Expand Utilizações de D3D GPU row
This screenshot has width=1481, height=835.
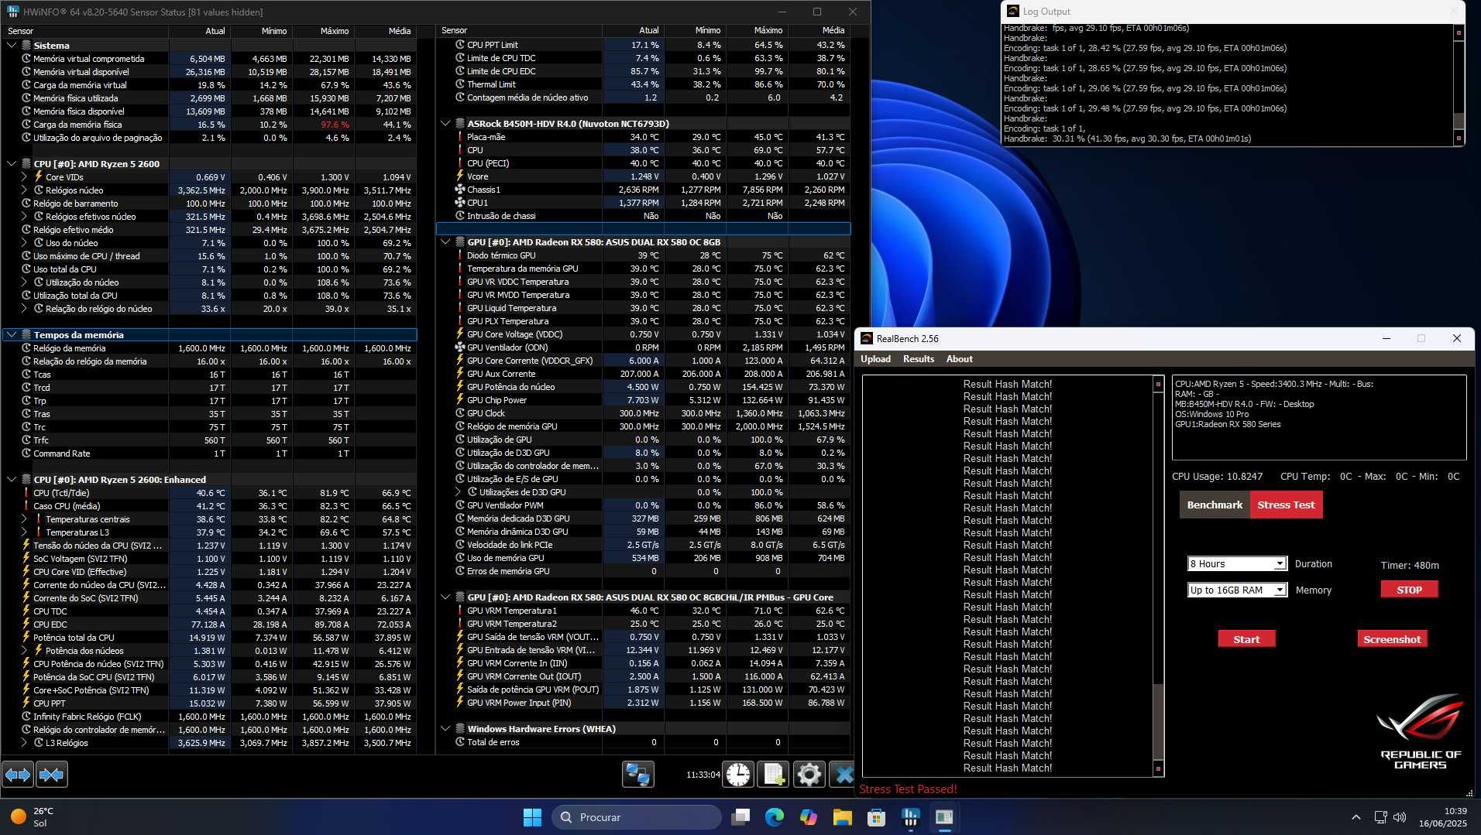tap(458, 492)
